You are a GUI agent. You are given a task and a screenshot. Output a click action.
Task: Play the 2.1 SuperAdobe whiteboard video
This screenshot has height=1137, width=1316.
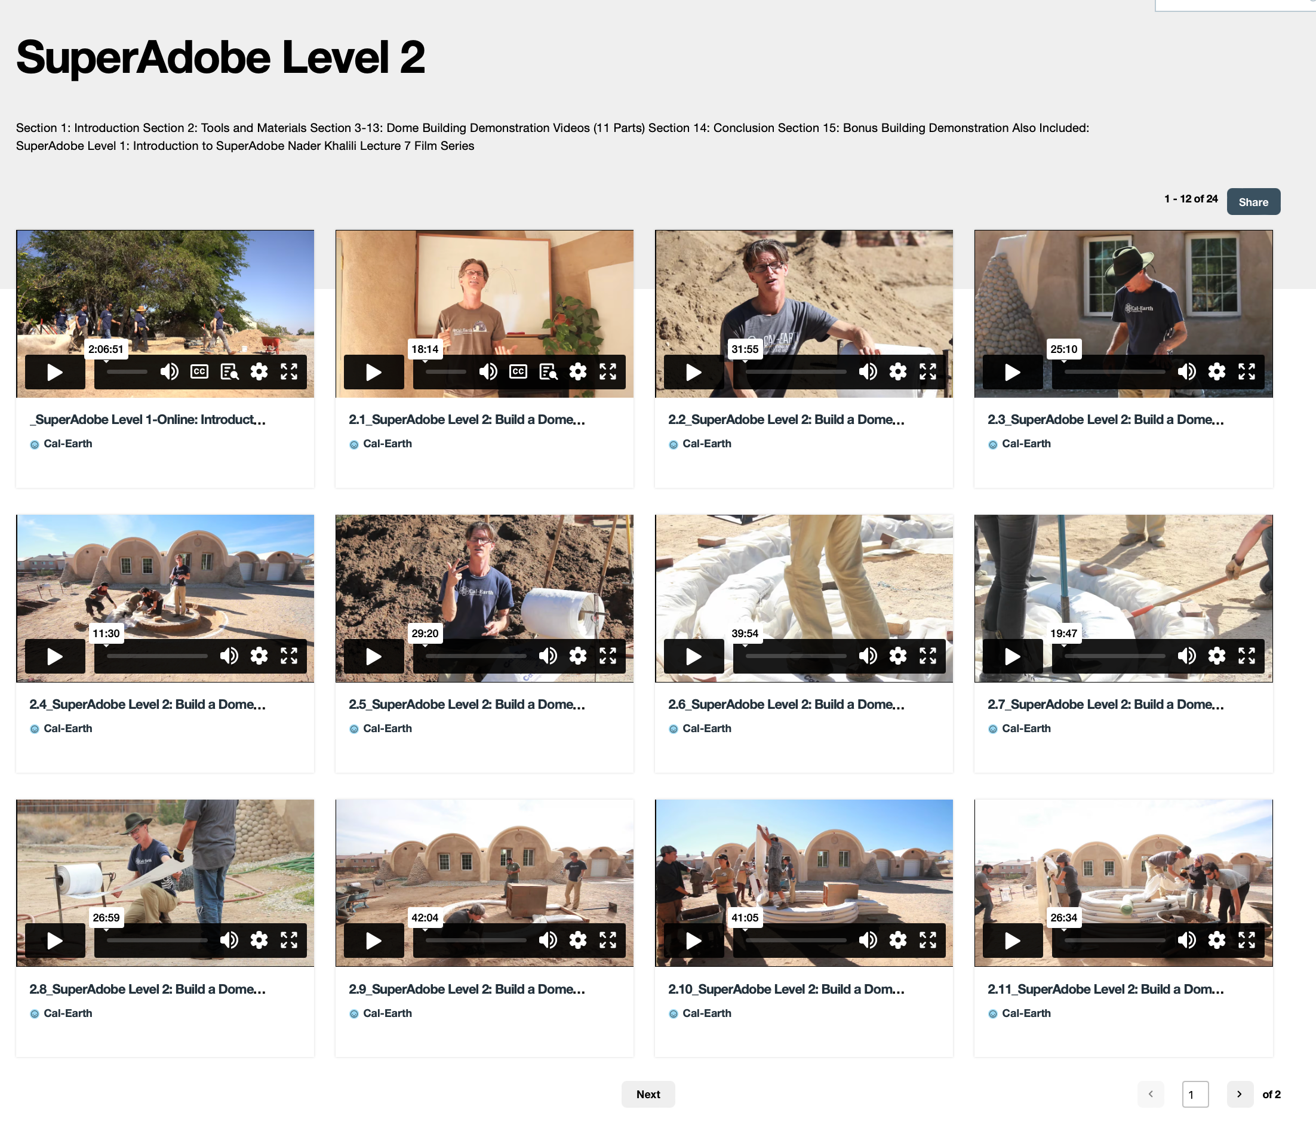pyautogui.click(x=373, y=372)
